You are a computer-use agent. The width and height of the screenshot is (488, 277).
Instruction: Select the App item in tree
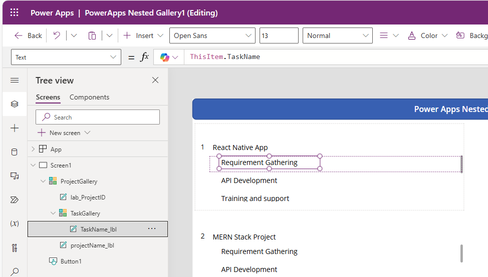(56, 149)
